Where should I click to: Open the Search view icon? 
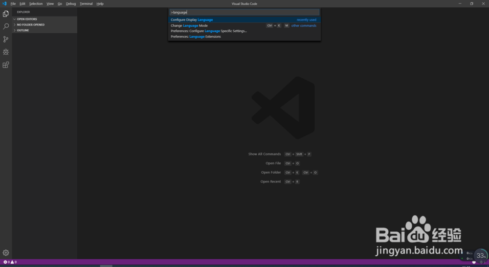[x=5, y=26]
